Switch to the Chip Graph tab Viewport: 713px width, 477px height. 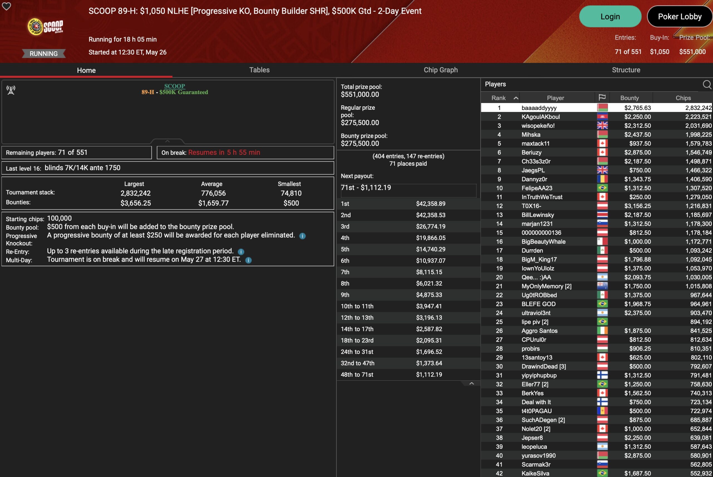tap(441, 70)
